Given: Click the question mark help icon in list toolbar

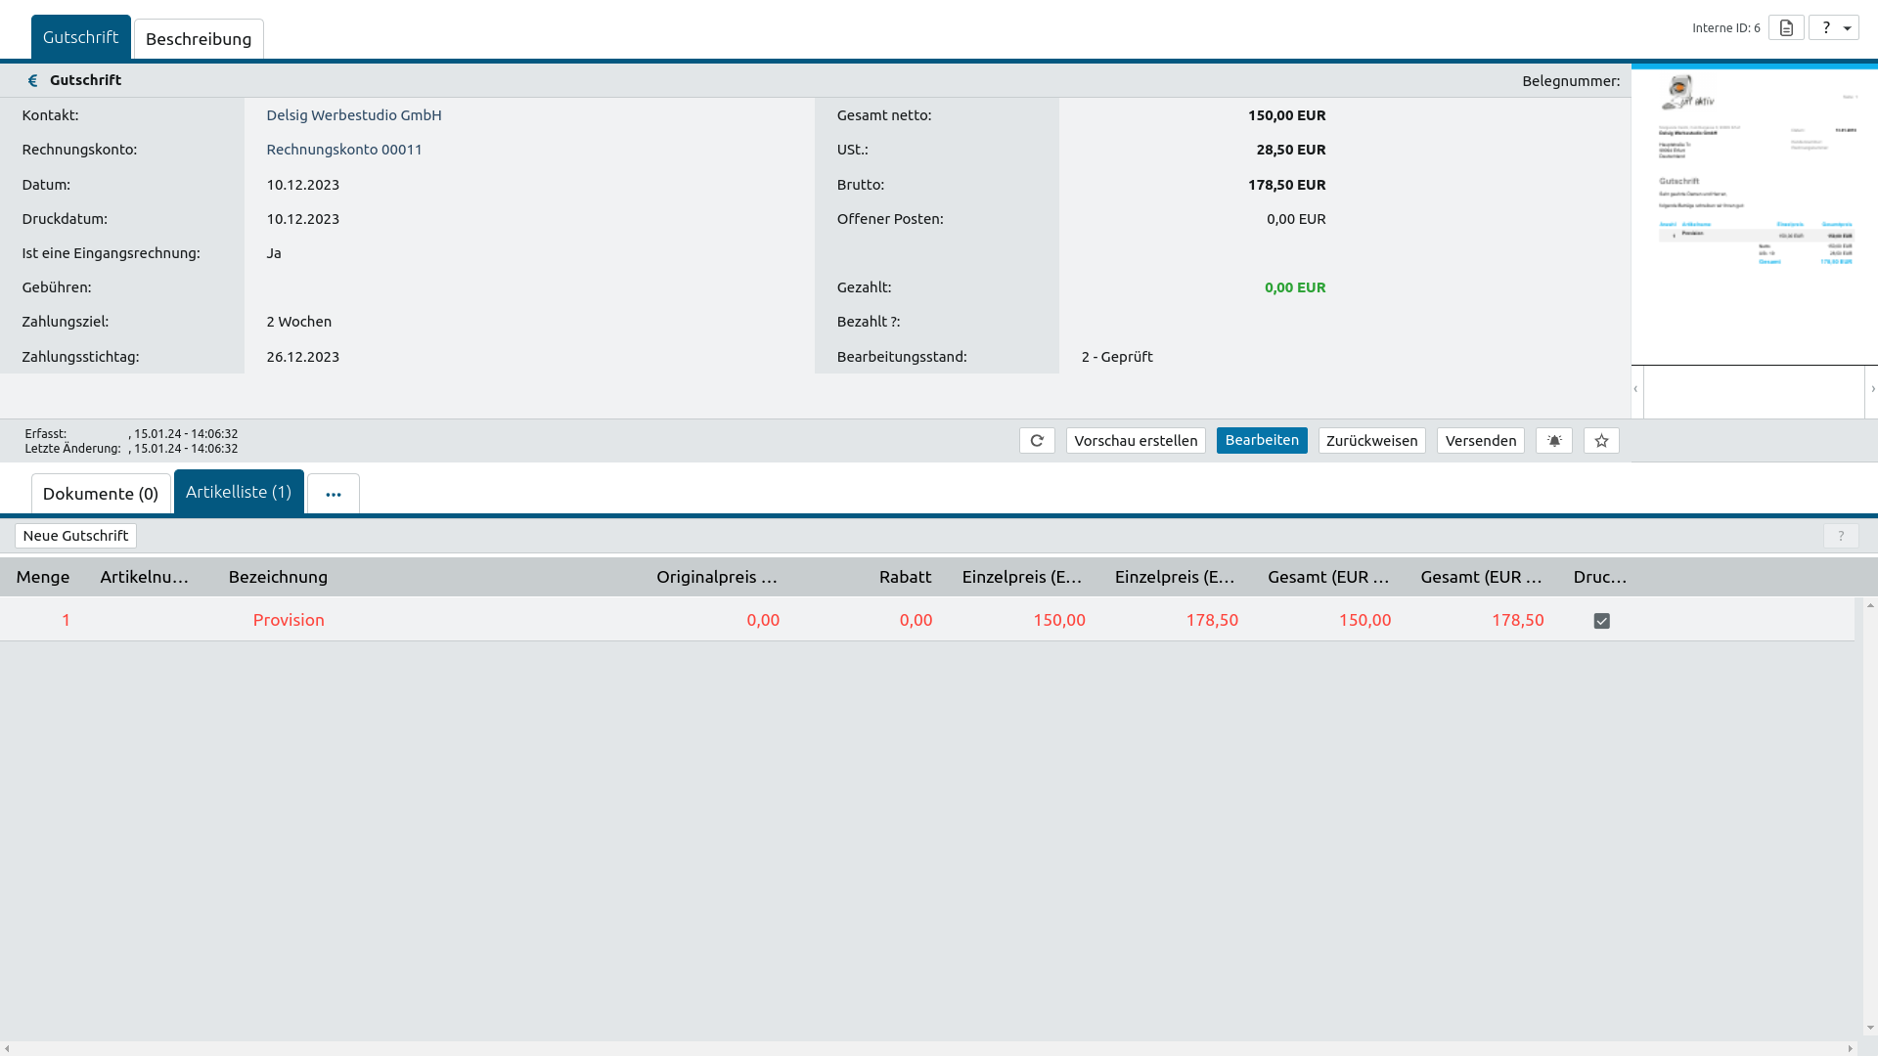Looking at the screenshot, I should (1841, 536).
